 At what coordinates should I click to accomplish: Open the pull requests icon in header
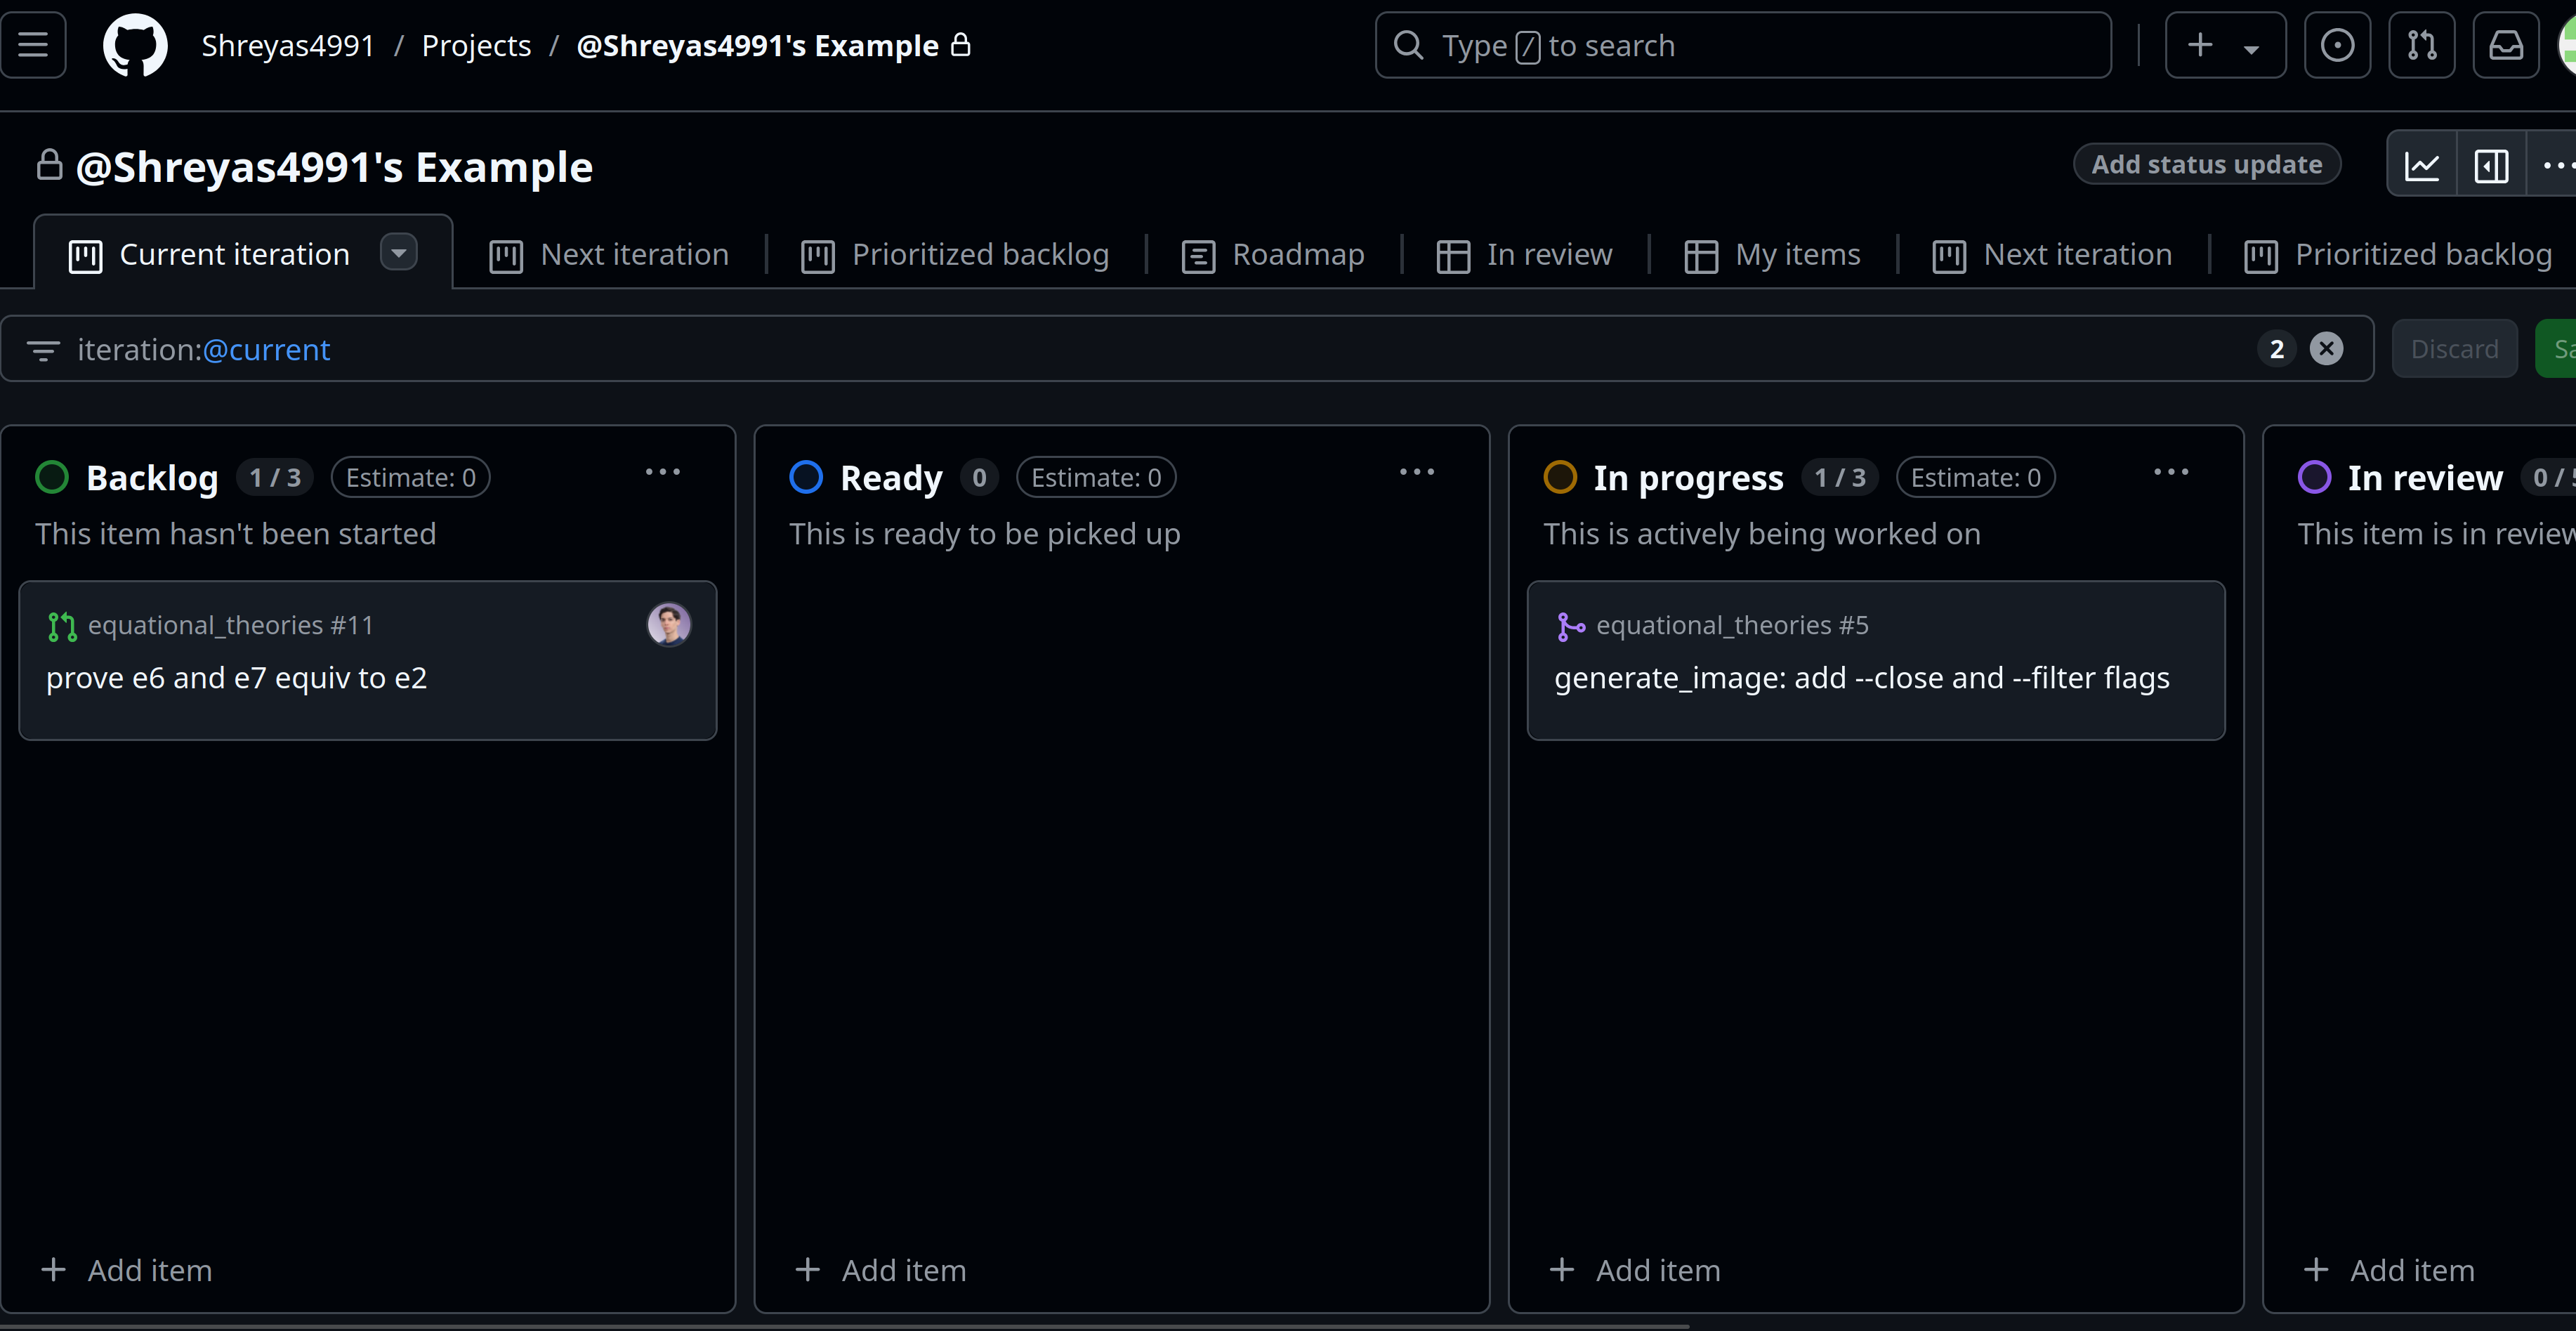tap(2421, 45)
